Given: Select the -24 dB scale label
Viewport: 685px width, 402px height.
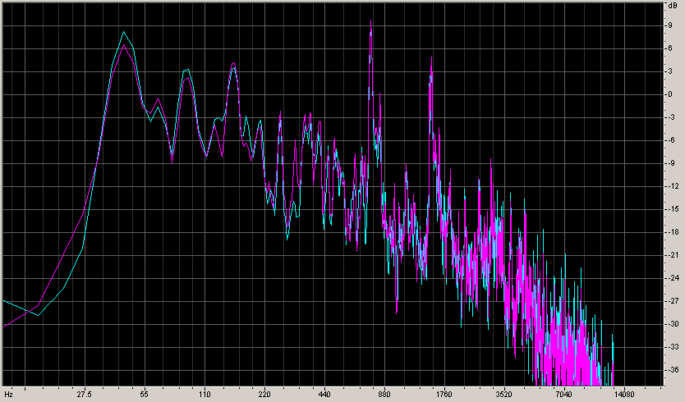Looking at the screenshot, I should coord(673,278).
